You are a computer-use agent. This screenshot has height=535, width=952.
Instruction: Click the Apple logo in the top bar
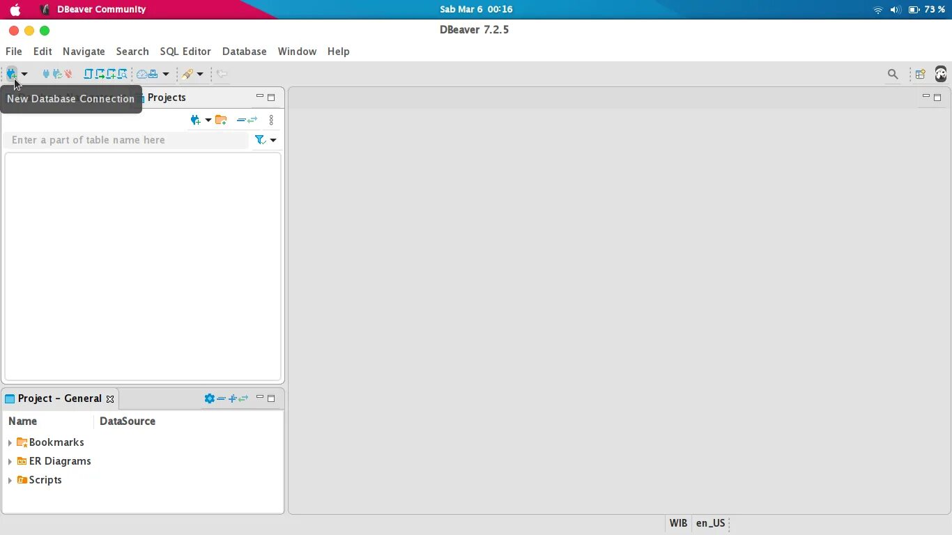pyautogui.click(x=15, y=10)
